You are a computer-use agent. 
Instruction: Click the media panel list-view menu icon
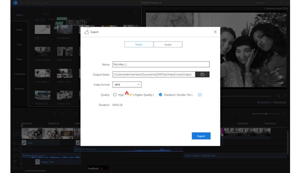pos(136,13)
